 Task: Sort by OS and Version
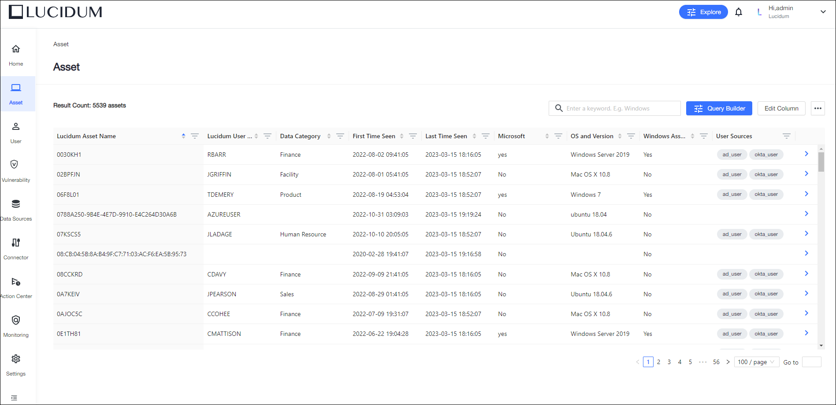click(x=620, y=136)
